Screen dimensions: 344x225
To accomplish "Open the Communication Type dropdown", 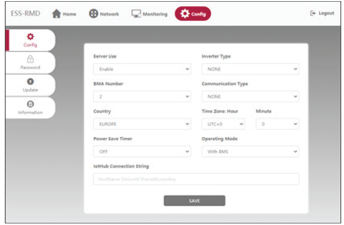I will click(x=250, y=97).
